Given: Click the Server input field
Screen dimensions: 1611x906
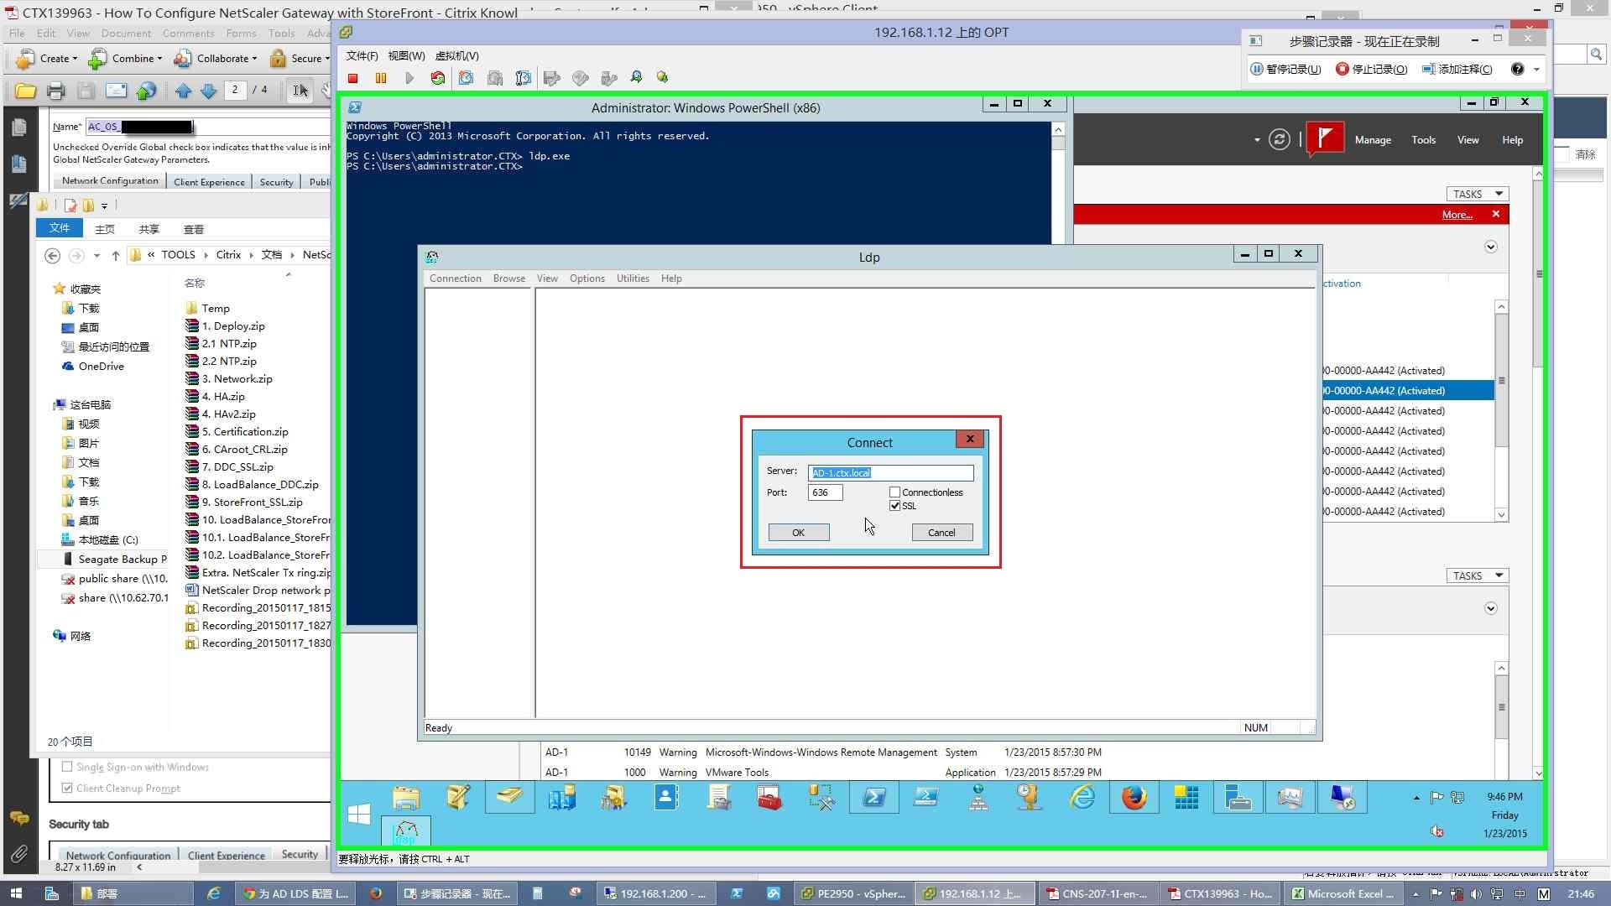Looking at the screenshot, I should (890, 473).
